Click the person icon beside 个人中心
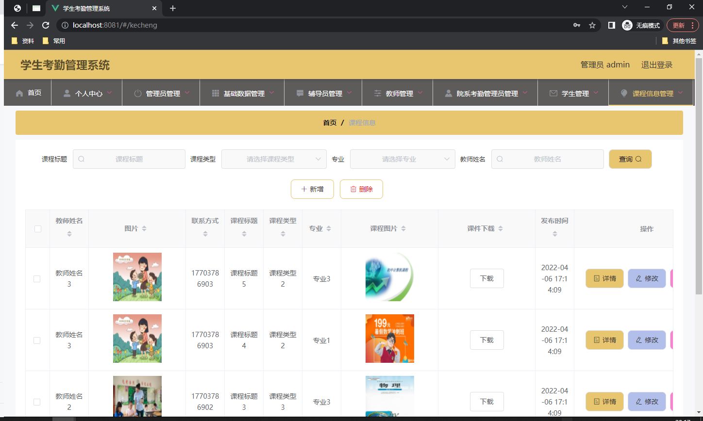This screenshot has height=421, width=703. [67, 94]
